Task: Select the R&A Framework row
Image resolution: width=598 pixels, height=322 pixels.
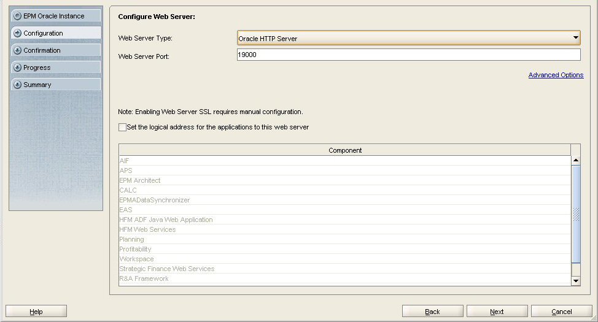Action: (x=345, y=278)
